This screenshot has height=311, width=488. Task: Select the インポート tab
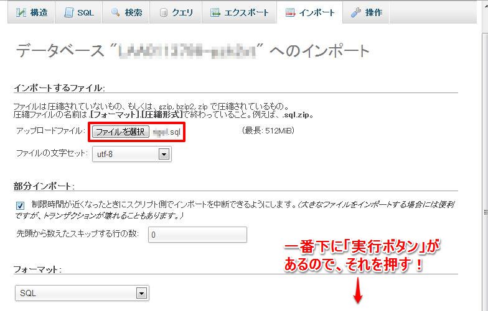point(310,12)
